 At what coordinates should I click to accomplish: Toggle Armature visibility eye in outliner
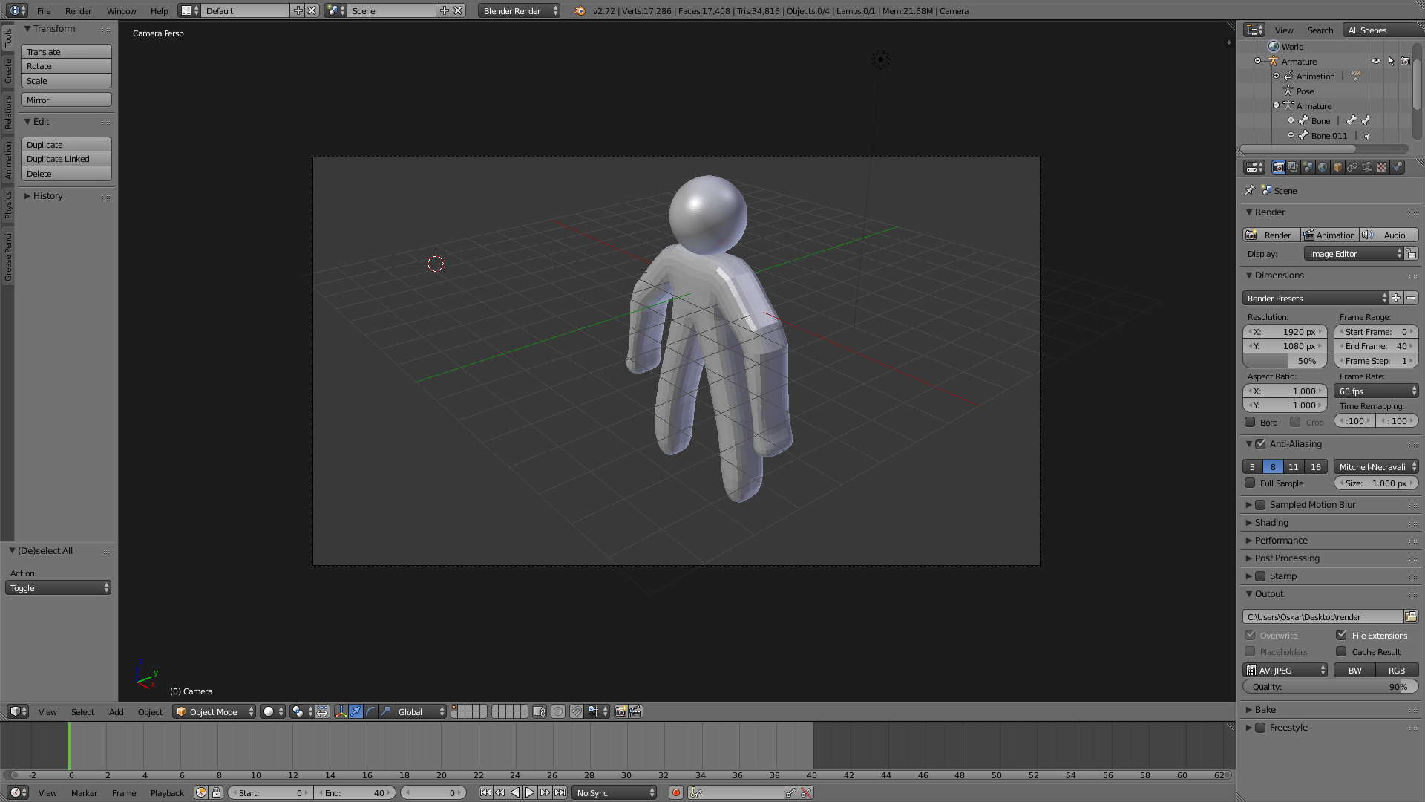1376,61
